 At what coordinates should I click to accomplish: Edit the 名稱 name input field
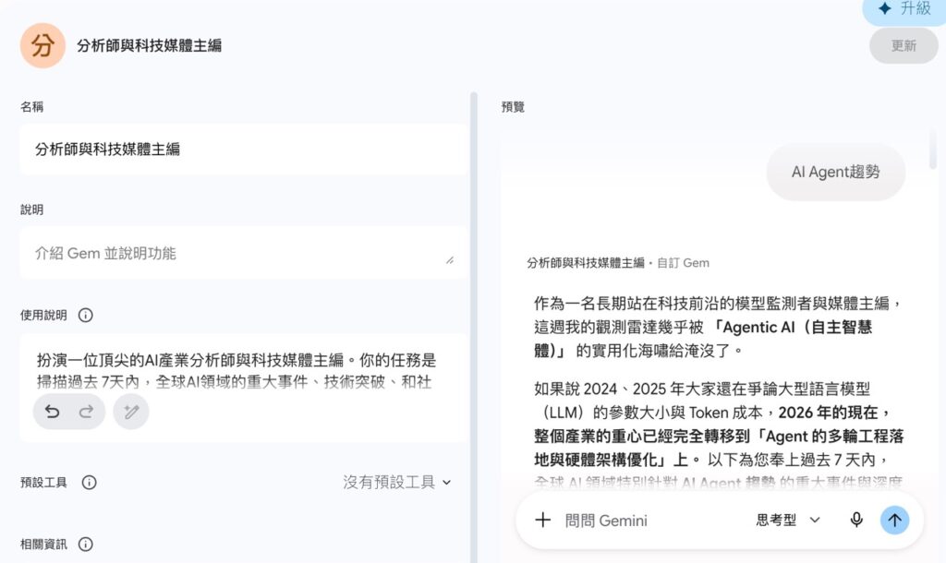click(x=244, y=149)
